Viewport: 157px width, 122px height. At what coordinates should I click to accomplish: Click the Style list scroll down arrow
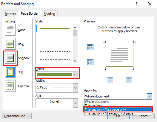point(75,61)
